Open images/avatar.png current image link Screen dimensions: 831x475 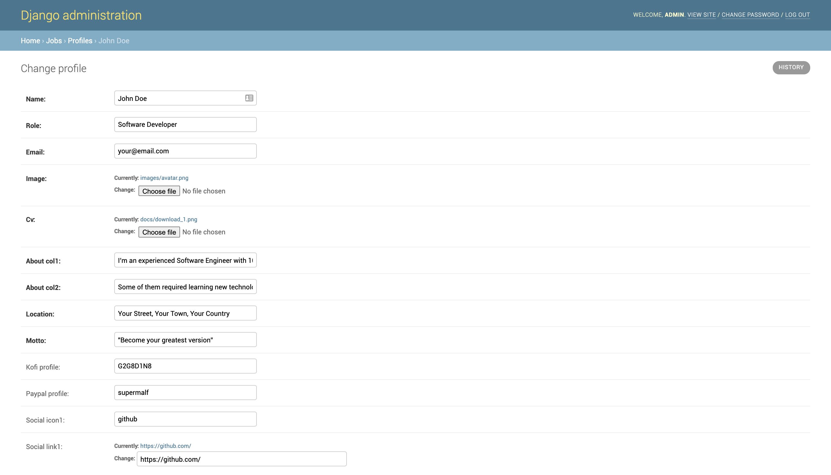(x=164, y=178)
